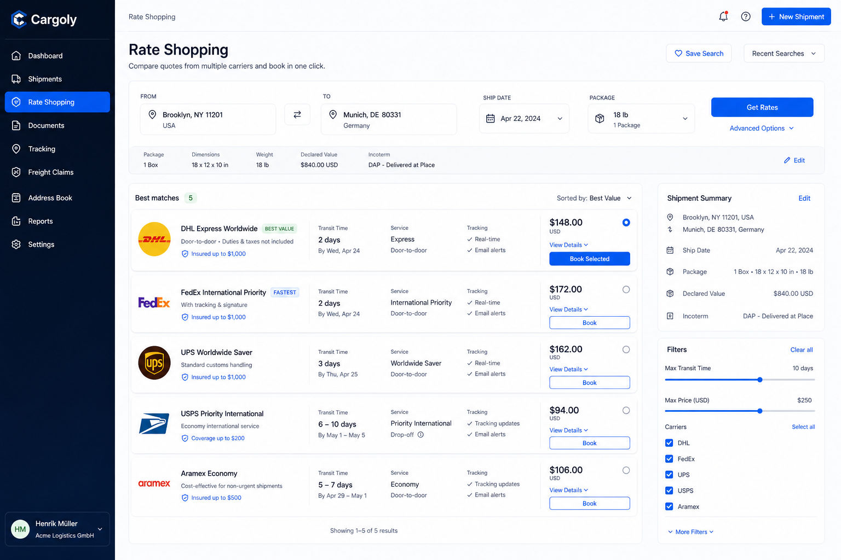Viewport: 841px width, 560px height.
Task: Select the DHL Express Worldwide radio button
Action: tap(626, 223)
